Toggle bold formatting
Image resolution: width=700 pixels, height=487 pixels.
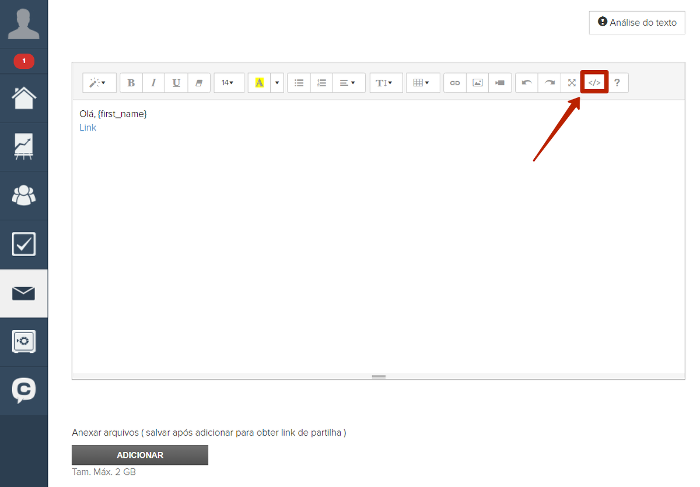(131, 83)
